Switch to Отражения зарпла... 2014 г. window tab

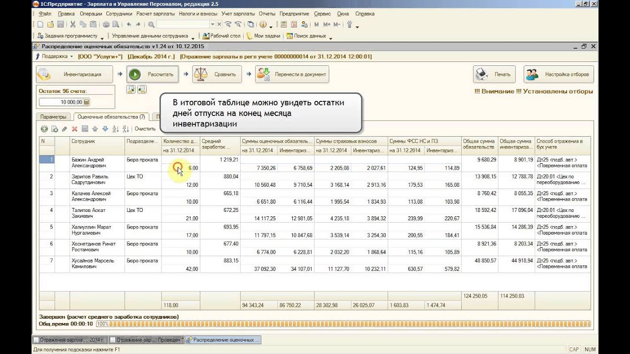(70, 340)
